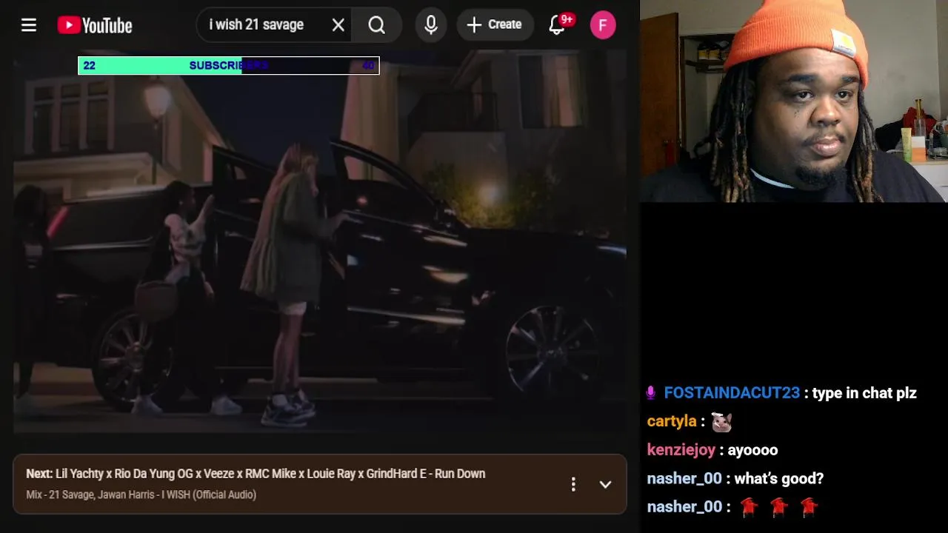Click nasher_00's 'what's good?' message
The image size is (948, 533).
780,478
